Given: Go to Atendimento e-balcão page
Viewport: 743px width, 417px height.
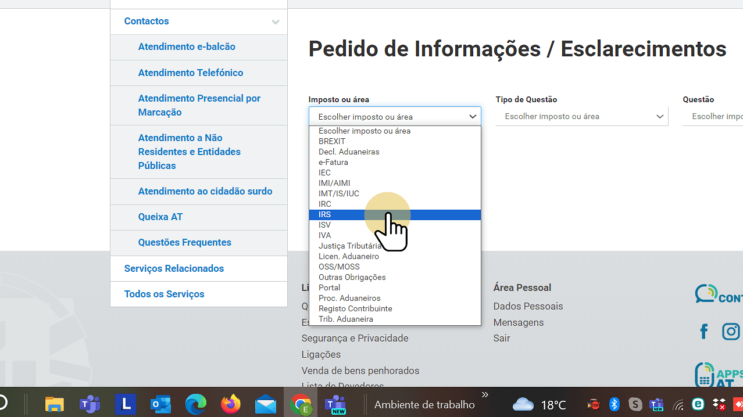Looking at the screenshot, I should tap(187, 47).
